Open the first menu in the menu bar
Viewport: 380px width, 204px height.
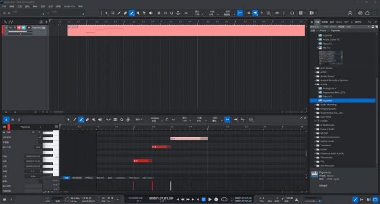coord(4,7)
